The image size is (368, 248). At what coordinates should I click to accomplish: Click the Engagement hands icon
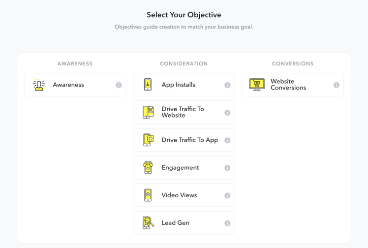[x=148, y=167]
